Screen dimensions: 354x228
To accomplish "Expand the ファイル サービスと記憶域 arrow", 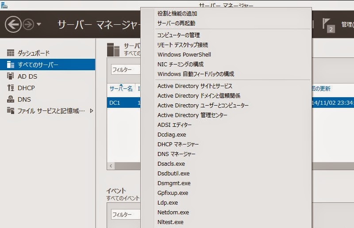I will 91,111.
